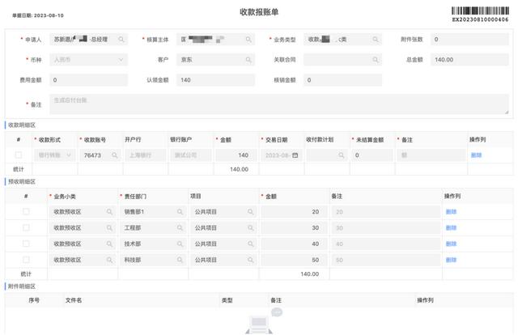Click 公共项目 search icon in 科技部 row

(250, 260)
